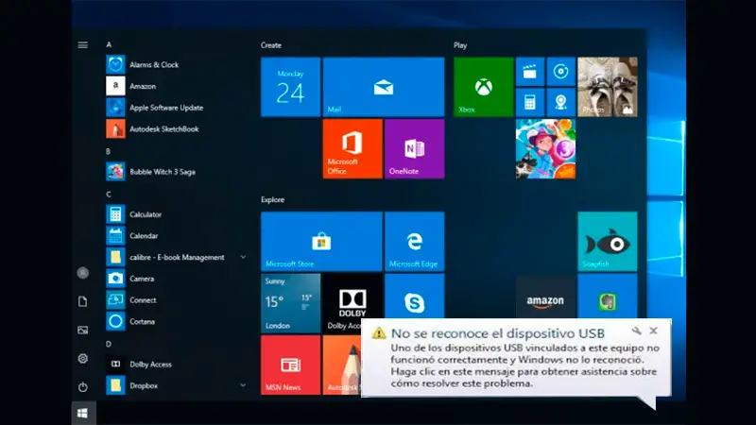
Task: Open the Mail tile
Action: (x=384, y=87)
